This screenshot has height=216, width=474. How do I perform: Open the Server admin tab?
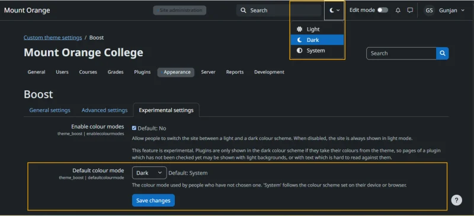pos(209,72)
